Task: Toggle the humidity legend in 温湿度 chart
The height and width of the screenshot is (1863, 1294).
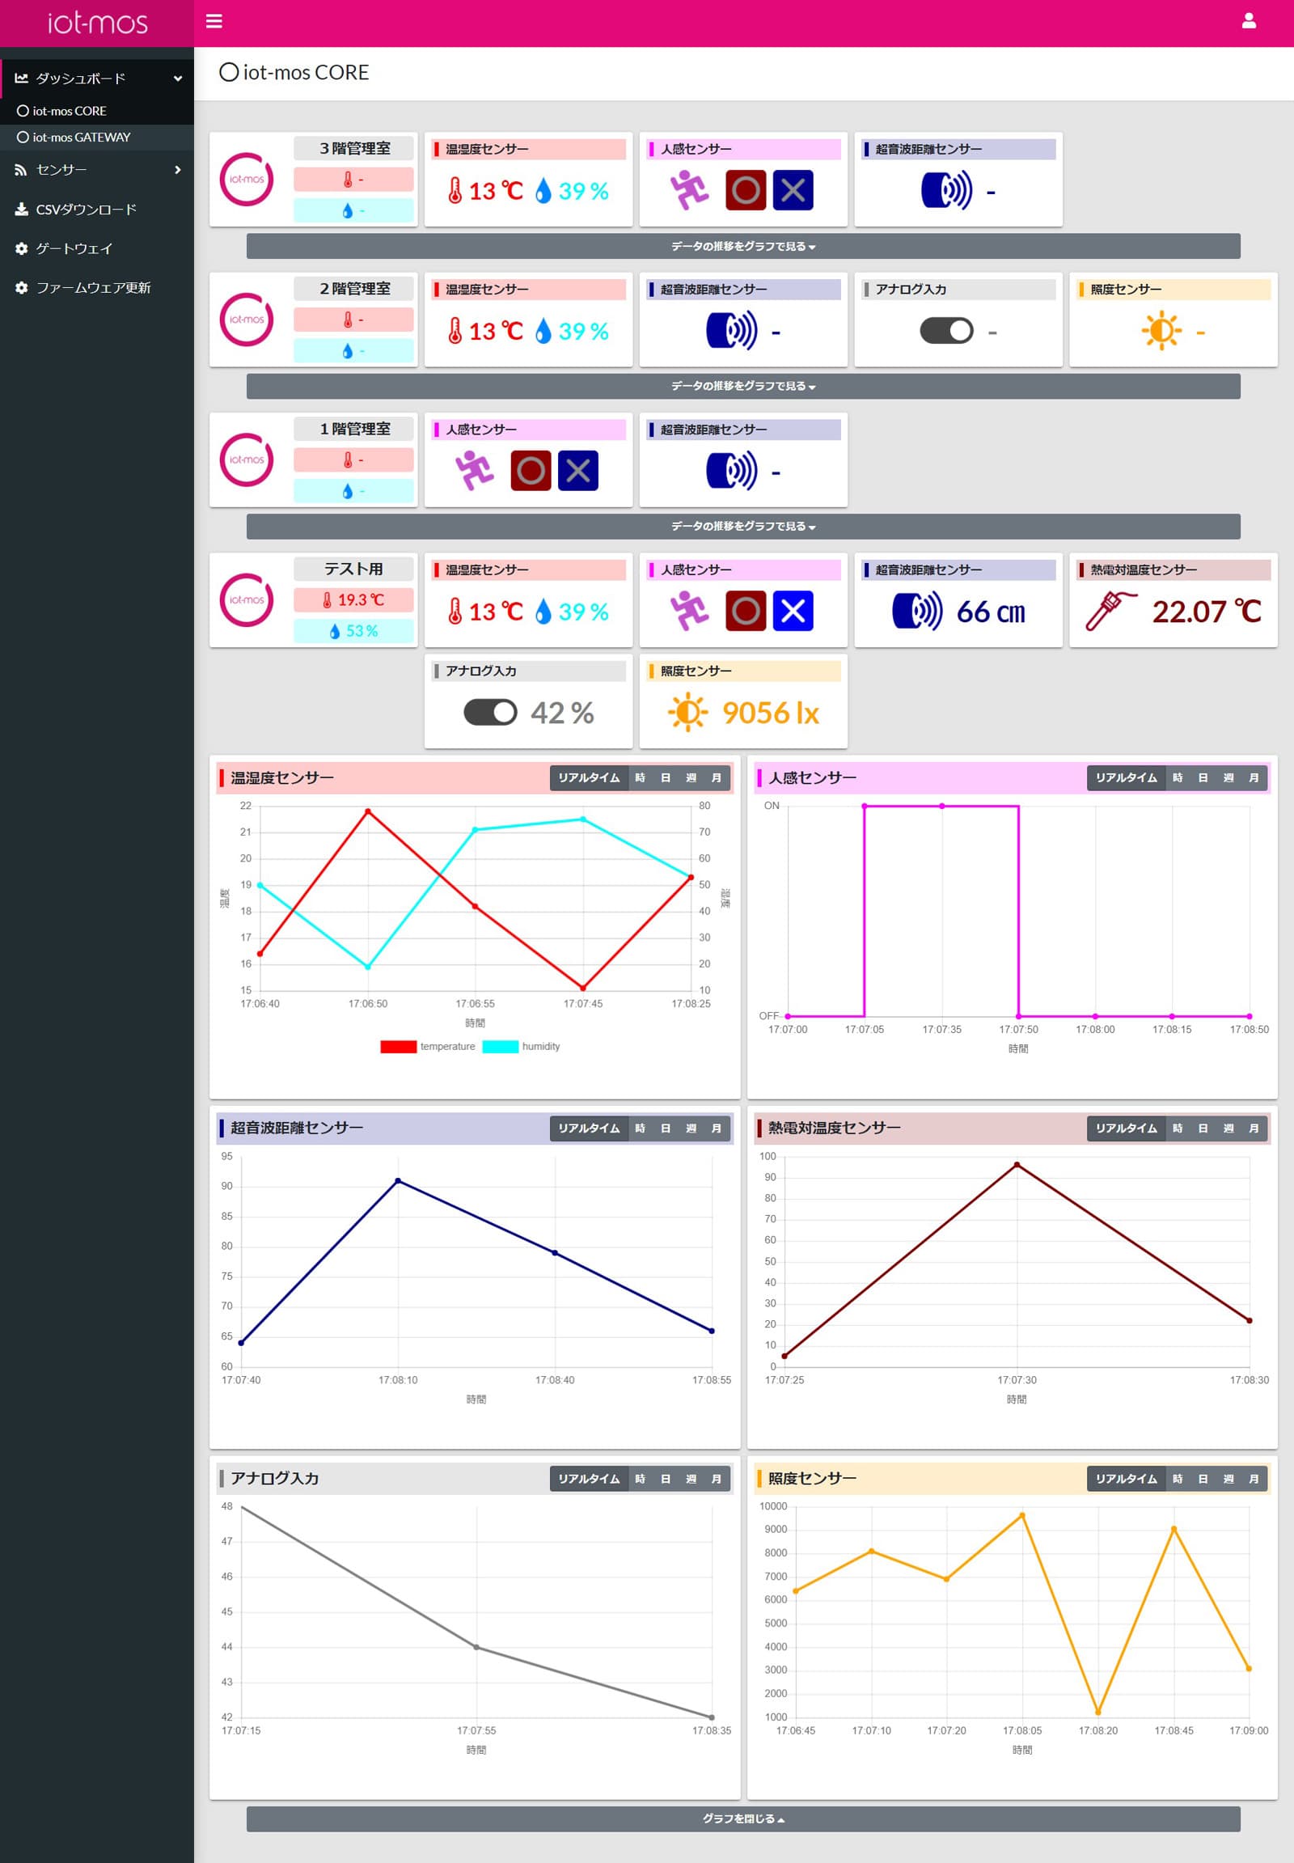Action: 522,1047
